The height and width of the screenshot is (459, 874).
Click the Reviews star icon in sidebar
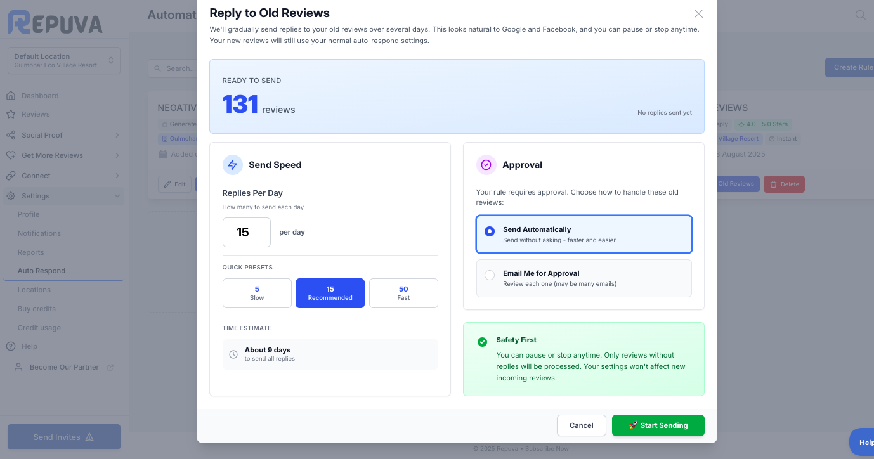(11, 114)
